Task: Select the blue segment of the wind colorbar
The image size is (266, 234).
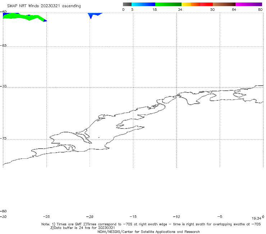Action: coord(143,4)
